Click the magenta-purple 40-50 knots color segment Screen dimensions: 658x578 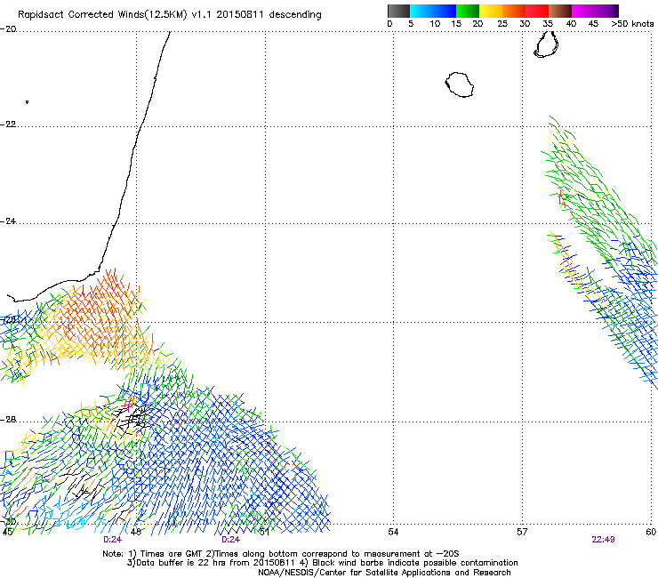point(595,11)
